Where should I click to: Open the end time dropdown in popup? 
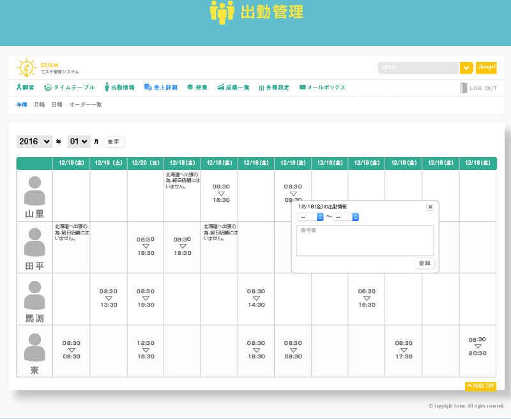coord(346,217)
